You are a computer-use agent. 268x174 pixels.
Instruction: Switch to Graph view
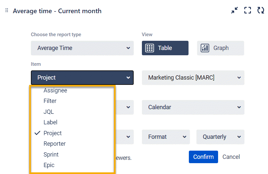[220, 48]
